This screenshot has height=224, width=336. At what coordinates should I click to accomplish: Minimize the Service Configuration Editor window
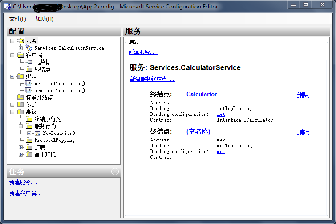pyautogui.click(x=294, y=4)
